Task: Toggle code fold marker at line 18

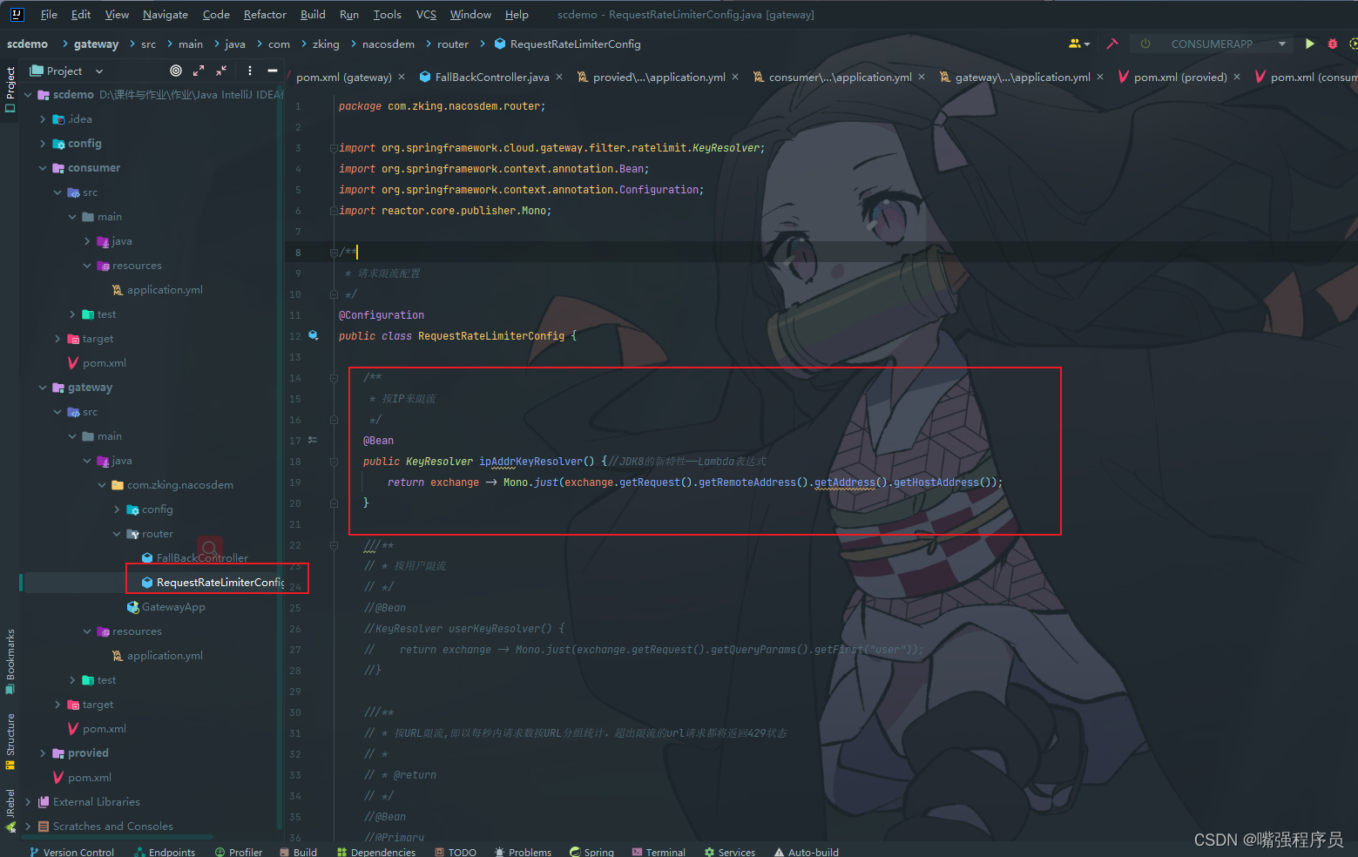Action: 334,461
